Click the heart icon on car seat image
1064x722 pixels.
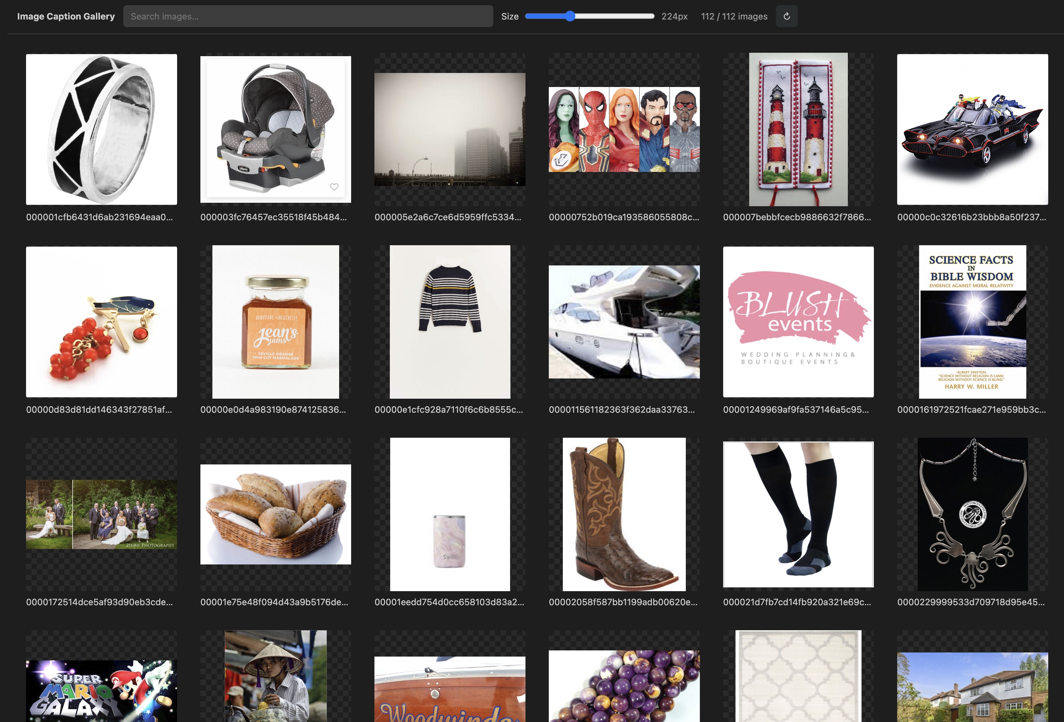334,187
